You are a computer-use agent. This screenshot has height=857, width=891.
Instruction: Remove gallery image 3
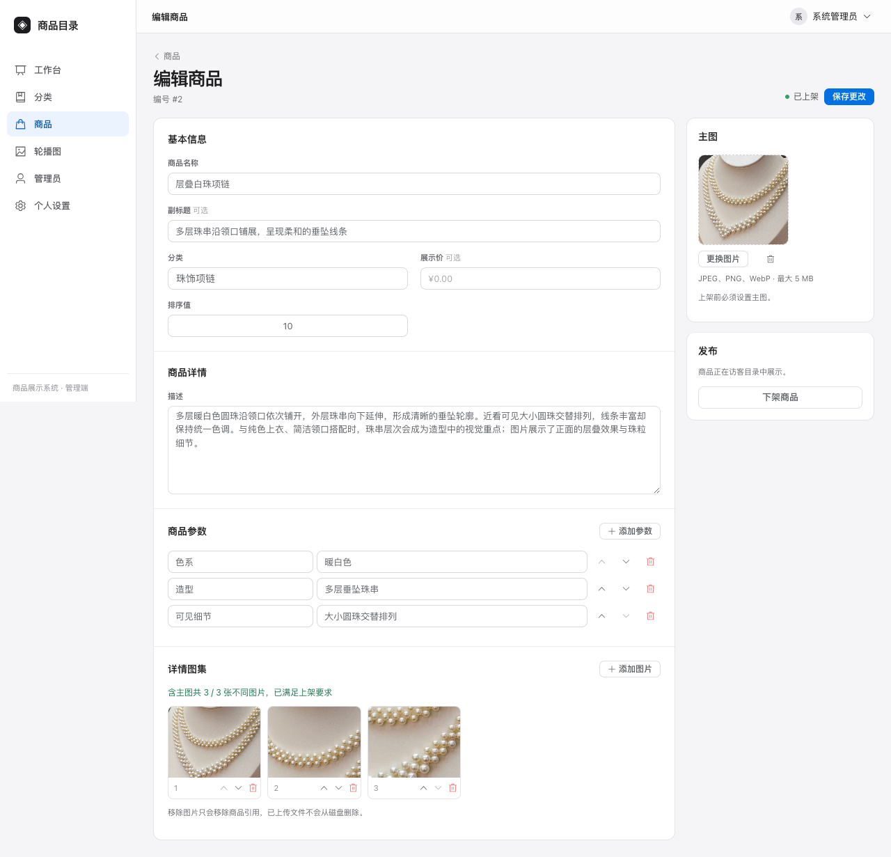(x=453, y=788)
